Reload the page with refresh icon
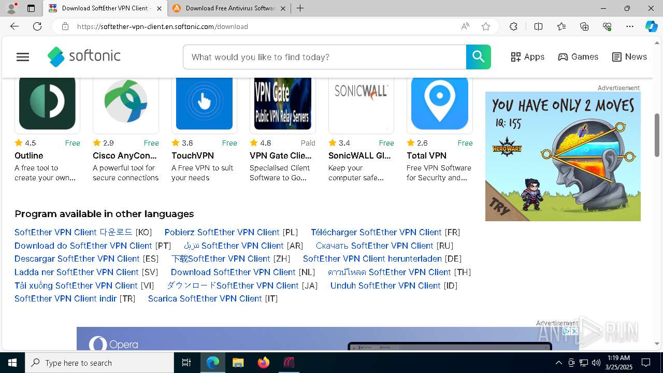This screenshot has width=663, height=373. tap(37, 26)
